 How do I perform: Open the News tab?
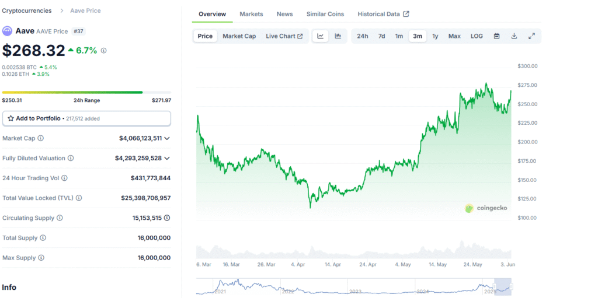click(285, 14)
